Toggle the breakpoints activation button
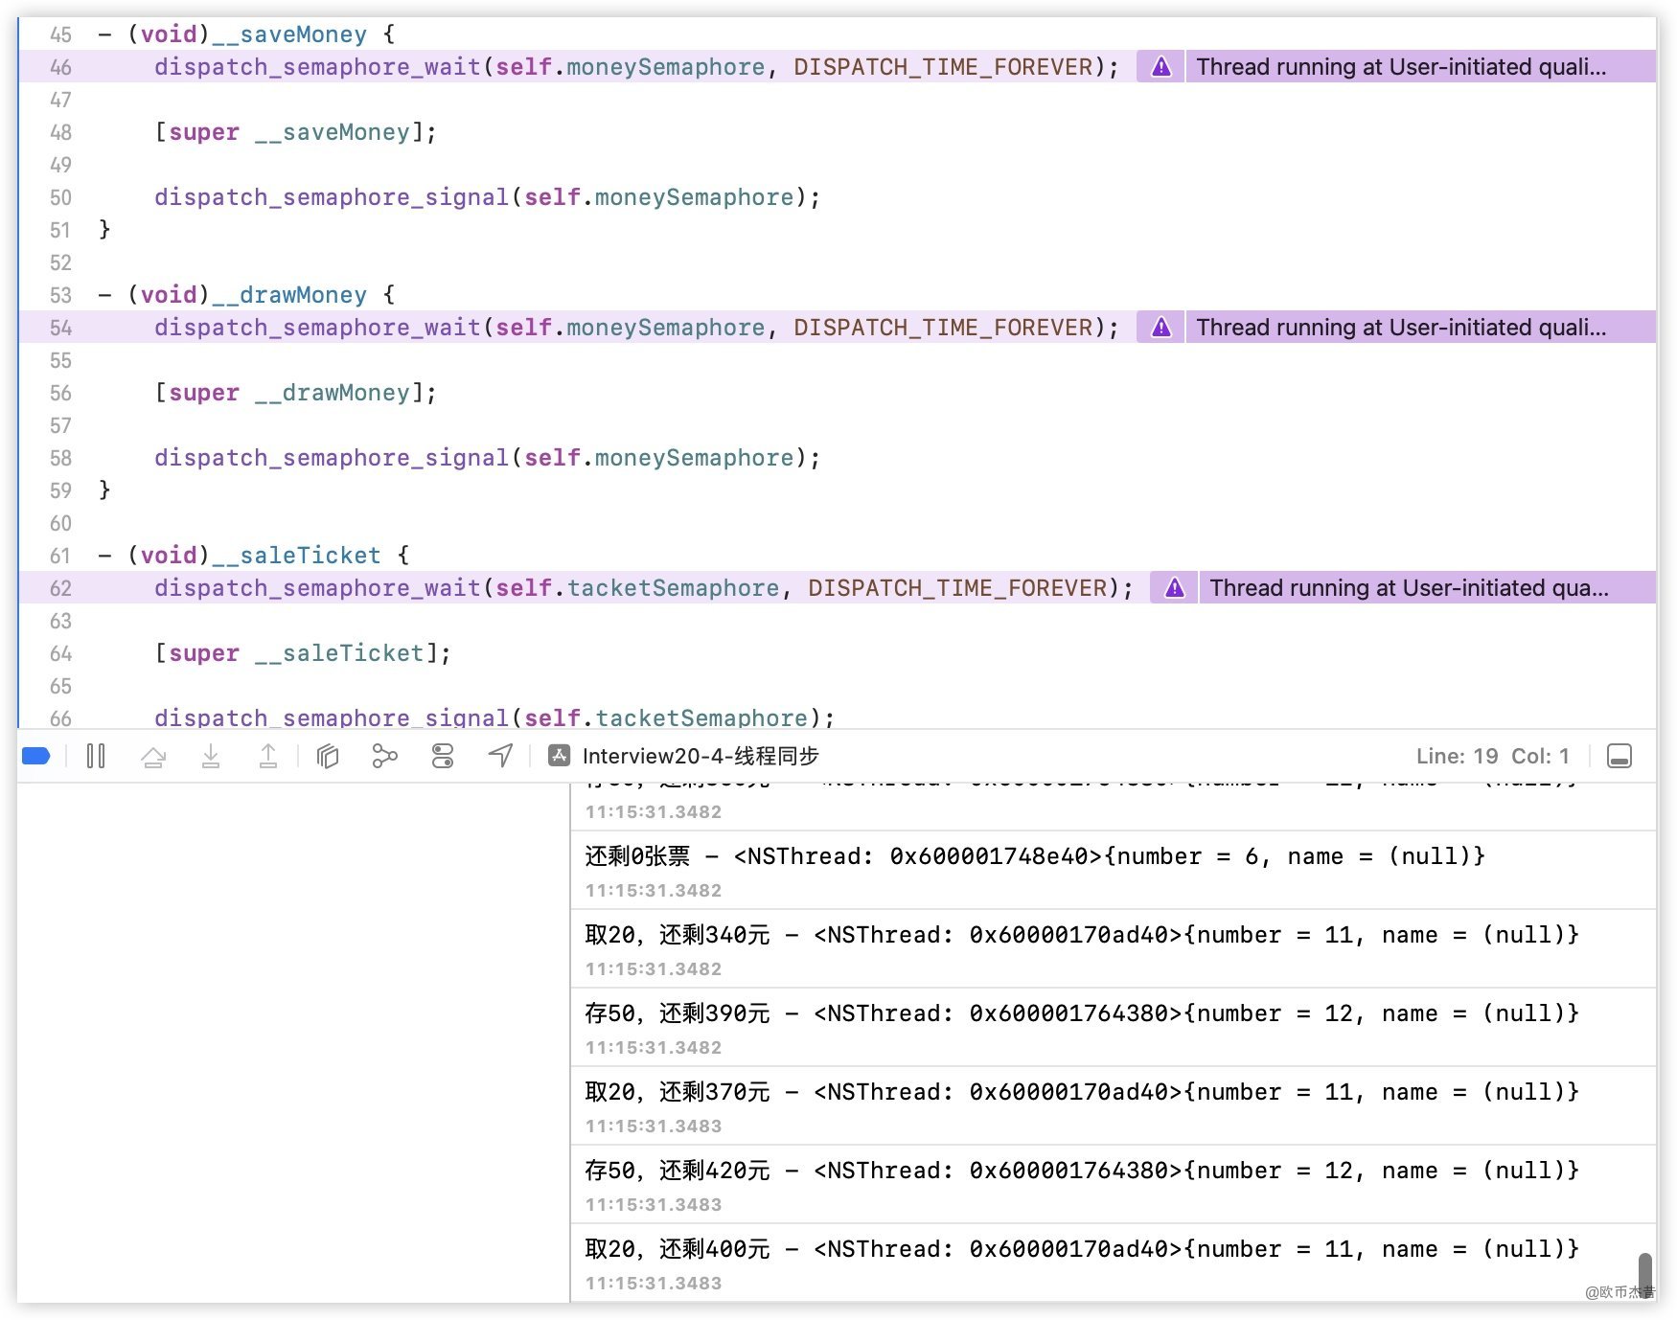This screenshot has width=1677, height=1320. (35, 757)
